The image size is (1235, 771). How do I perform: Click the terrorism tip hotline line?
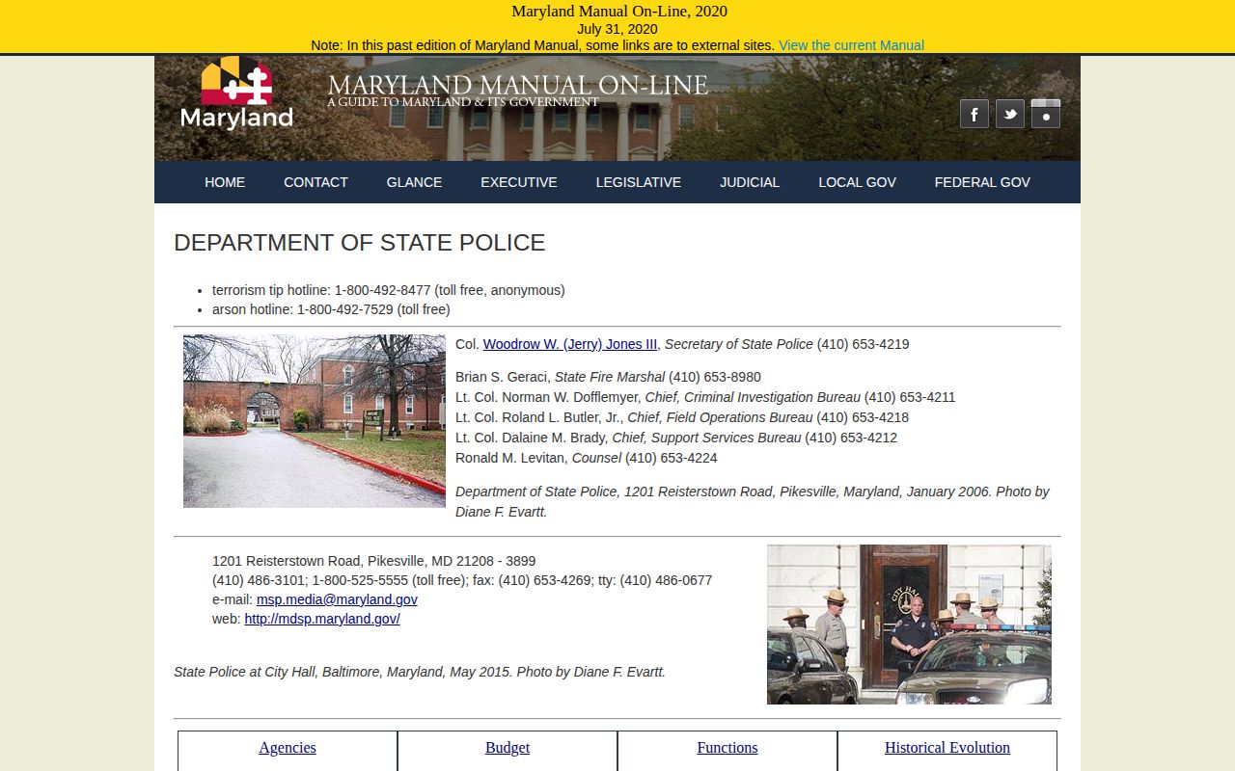[x=389, y=290]
